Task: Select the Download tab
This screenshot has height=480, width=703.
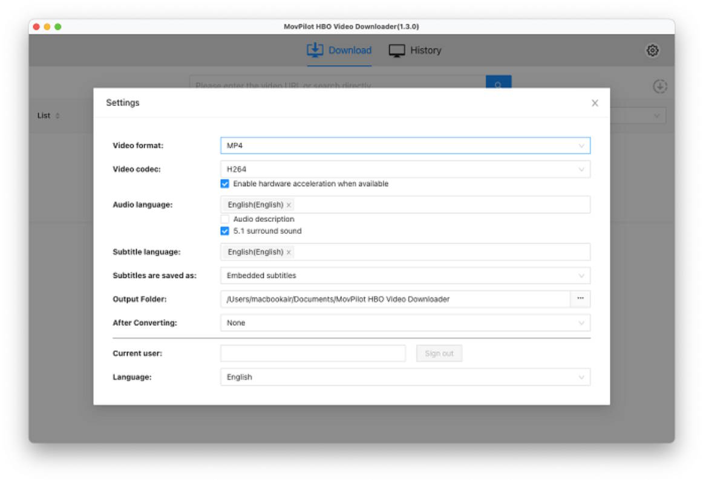Action: tap(339, 51)
